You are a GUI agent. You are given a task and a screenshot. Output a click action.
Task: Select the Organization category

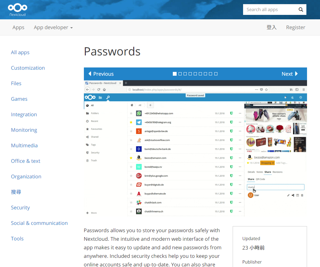[x=26, y=176]
